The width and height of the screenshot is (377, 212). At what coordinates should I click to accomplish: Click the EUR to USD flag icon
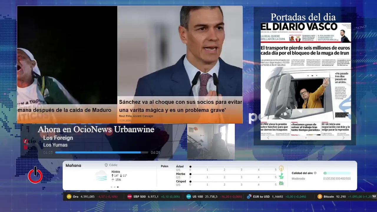click(x=249, y=196)
